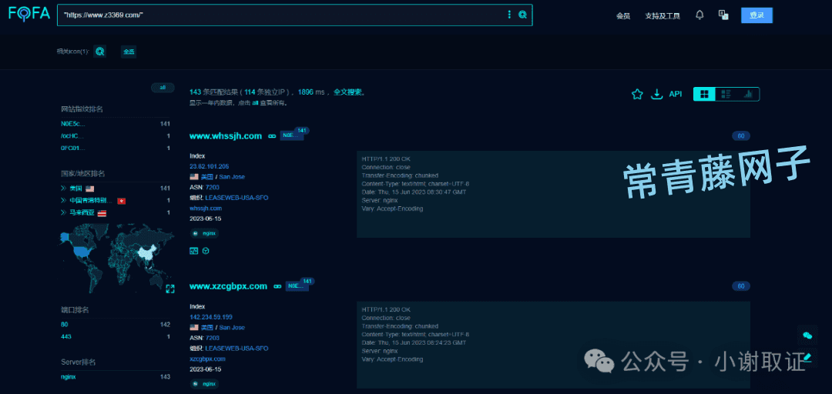Select the list view layout
The height and width of the screenshot is (394, 832).
pos(726,95)
